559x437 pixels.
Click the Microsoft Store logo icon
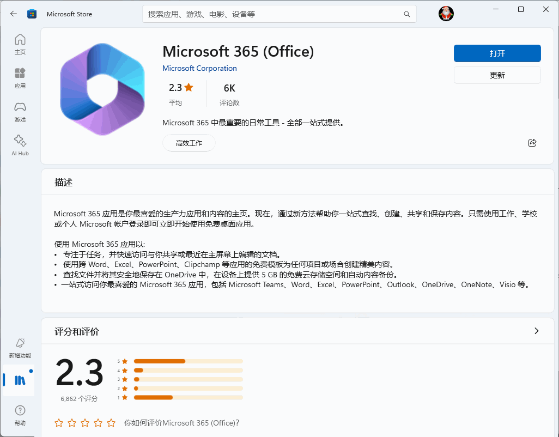(x=32, y=14)
